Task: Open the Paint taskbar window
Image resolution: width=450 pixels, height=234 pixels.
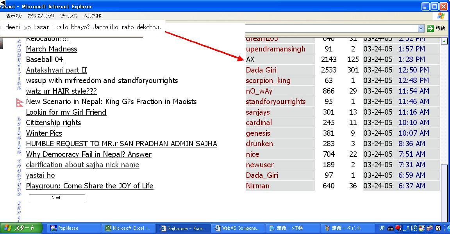Action: [x=346, y=228]
